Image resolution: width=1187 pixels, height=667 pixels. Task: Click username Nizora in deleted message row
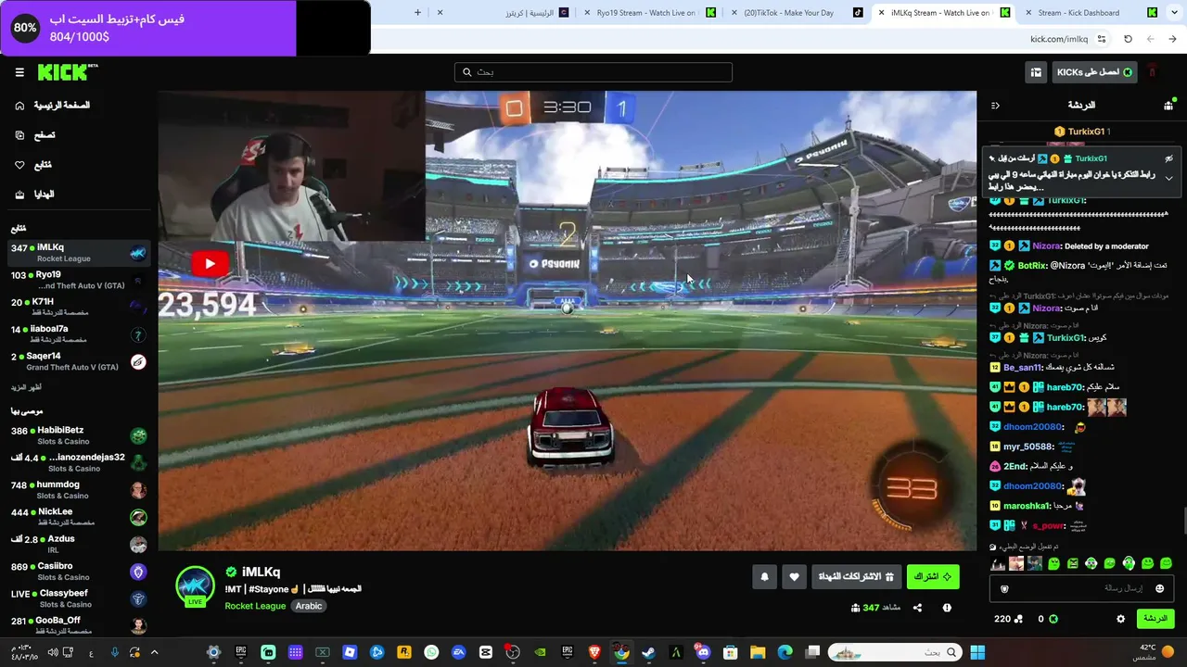[1046, 246]
